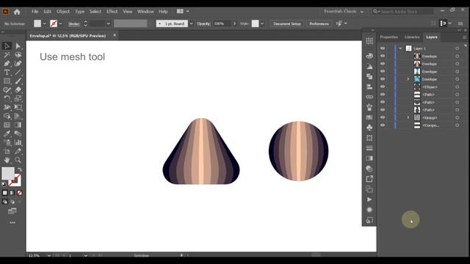Select the Column Graph tool

point(18,142)
